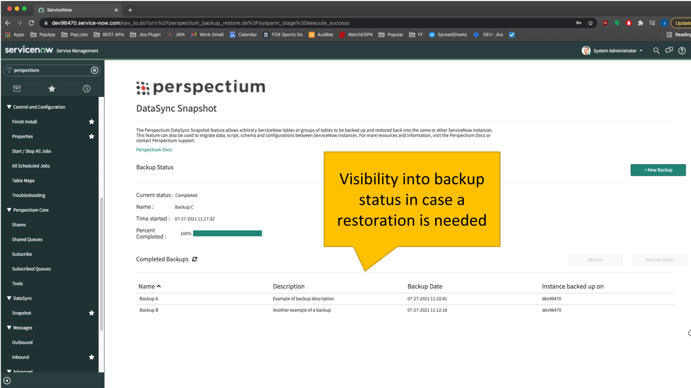Toggle favorite star for Inbound
The height and width of the screenshot is (388, 691).
(91, 357)
